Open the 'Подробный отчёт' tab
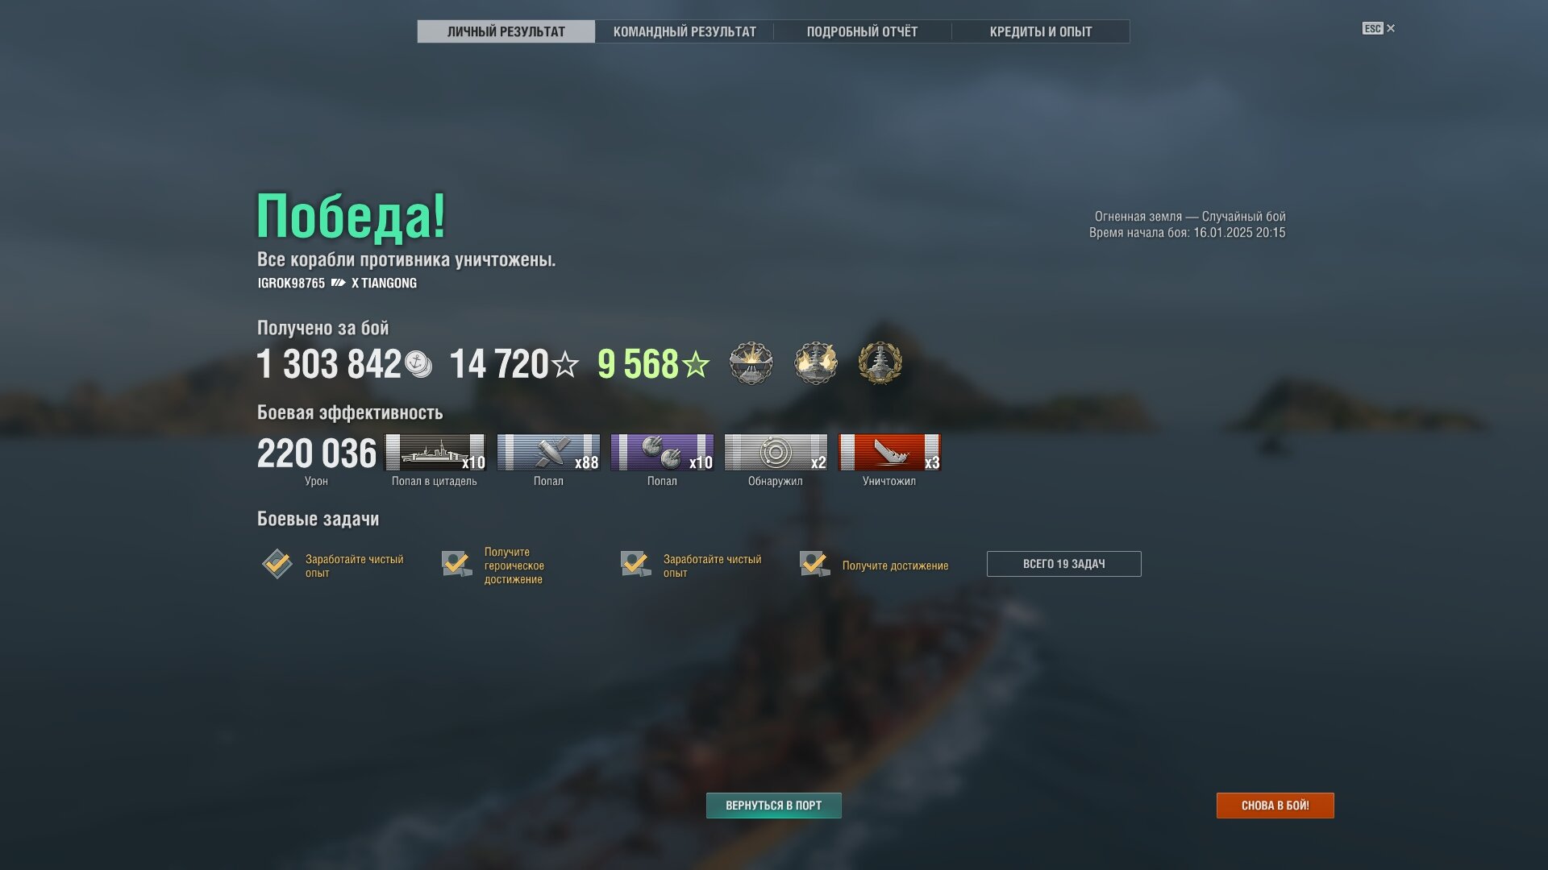The image size is (1548, 870). click(862, 31)
